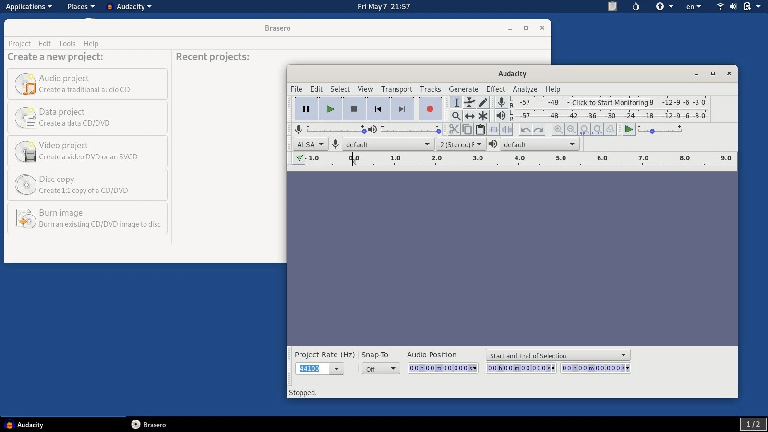Open the Start and End of Selection dropdown

point(558,355)
